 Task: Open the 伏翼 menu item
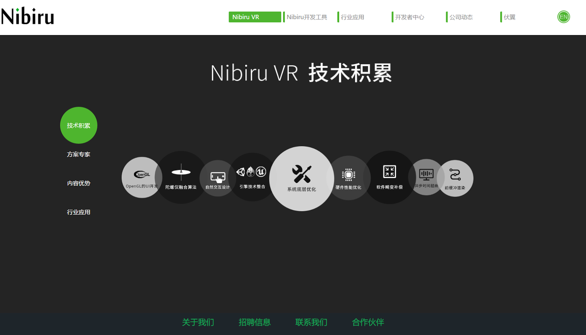[509, 17]
